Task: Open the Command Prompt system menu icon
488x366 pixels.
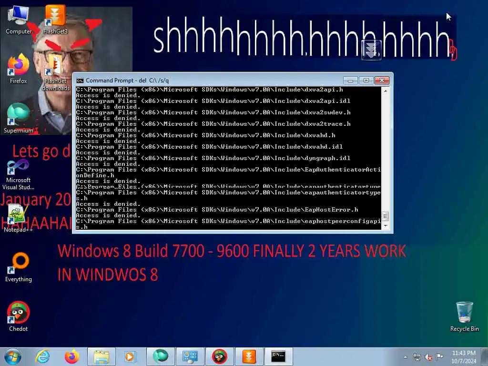Action: [x=80, y=81]
